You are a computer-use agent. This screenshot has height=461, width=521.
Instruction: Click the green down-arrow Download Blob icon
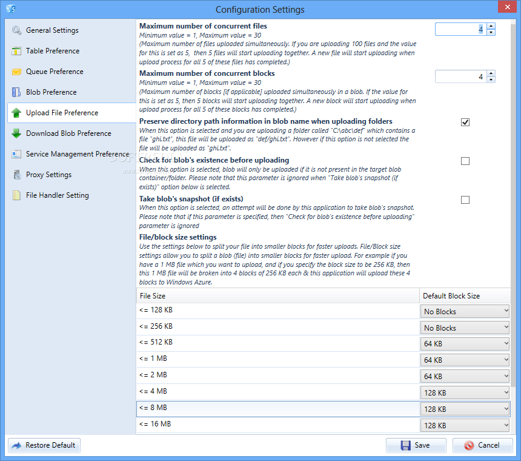(16, 133)
